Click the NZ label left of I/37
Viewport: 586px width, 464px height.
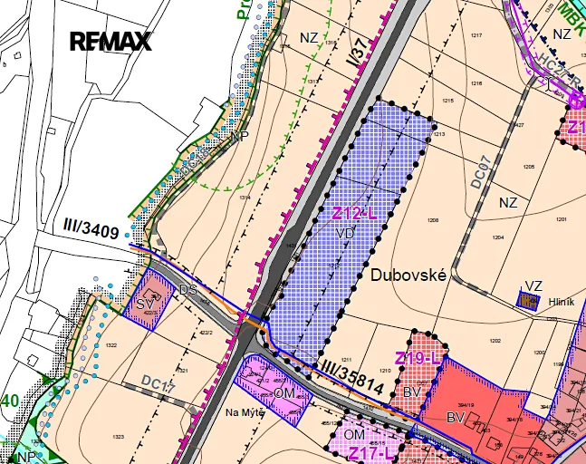coord(309,38)
